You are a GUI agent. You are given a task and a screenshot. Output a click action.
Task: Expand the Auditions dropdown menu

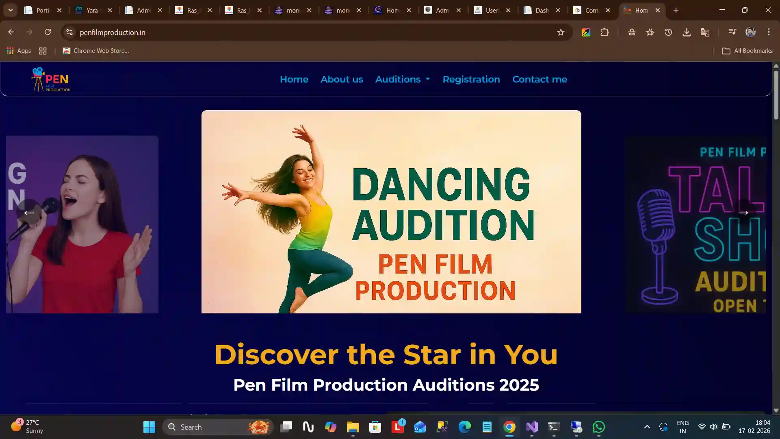click(x=402, y=79)
